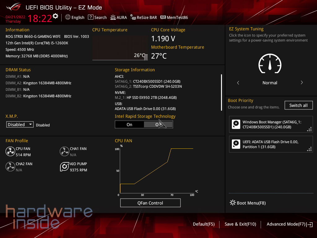Open ReSize BAR settings
The width and height of the screenshot is (317, 238).
tap(144, 18)
